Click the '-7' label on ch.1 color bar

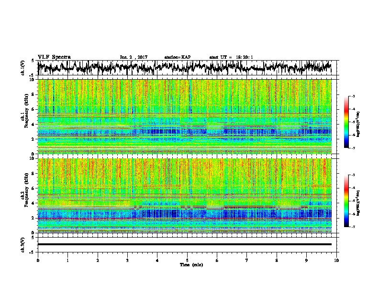353,148
